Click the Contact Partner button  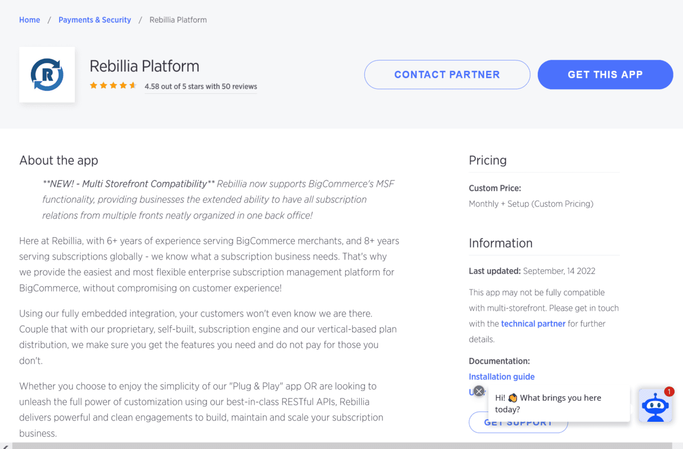(447, 74)
